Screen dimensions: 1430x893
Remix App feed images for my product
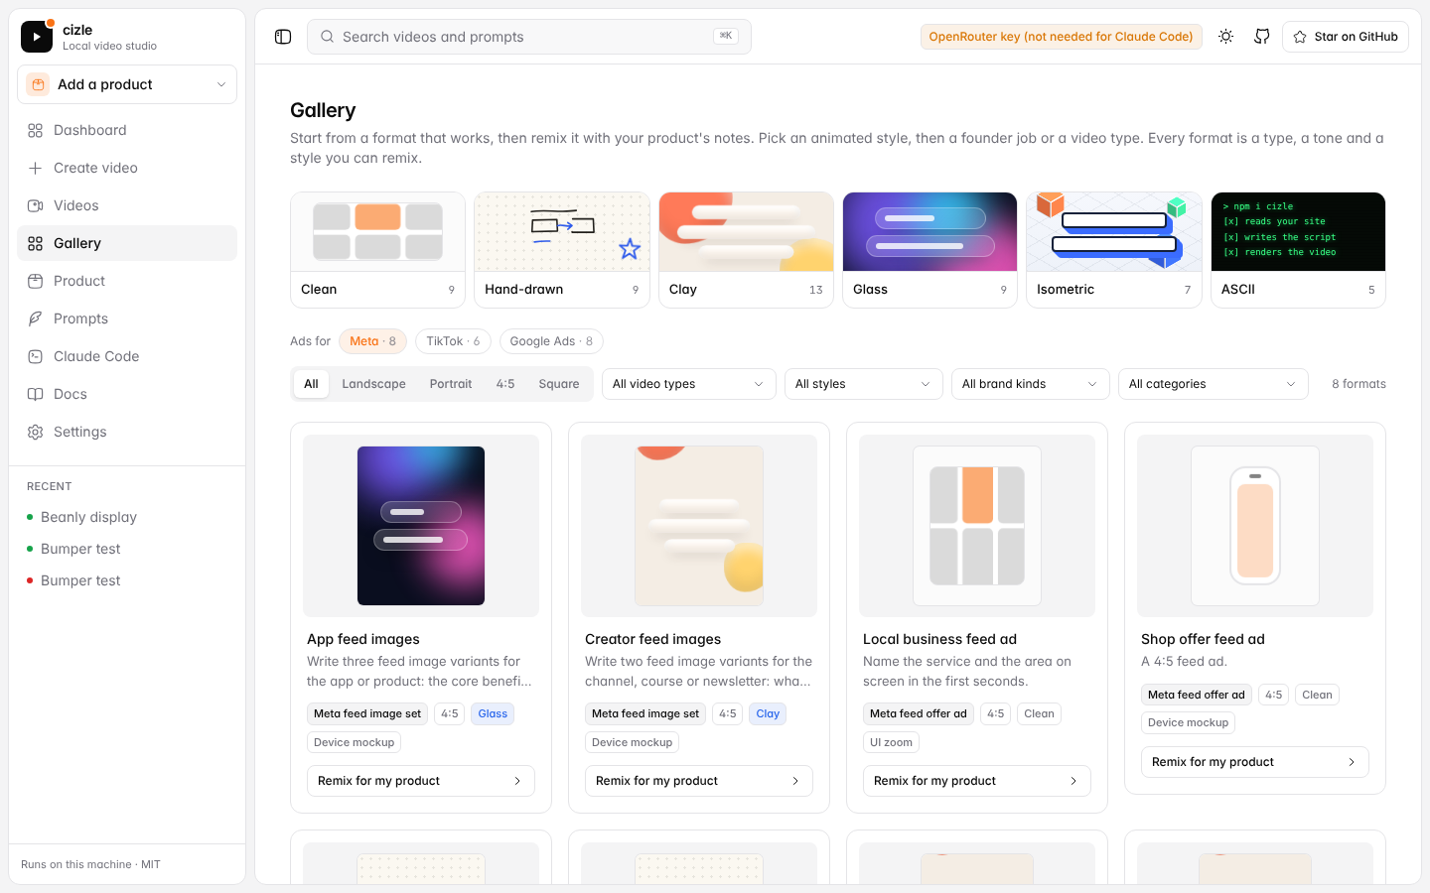coord(421,781)
